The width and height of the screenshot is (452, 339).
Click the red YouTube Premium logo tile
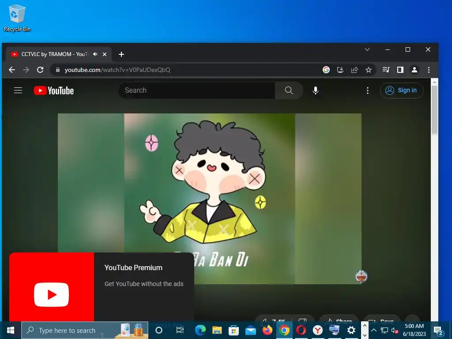pyautogui.click(x=52, y=287)
